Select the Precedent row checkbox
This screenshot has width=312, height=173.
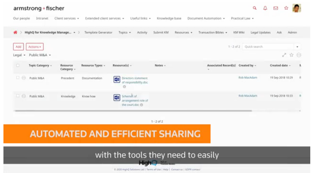pyautogui.click(x=18, y=78)
